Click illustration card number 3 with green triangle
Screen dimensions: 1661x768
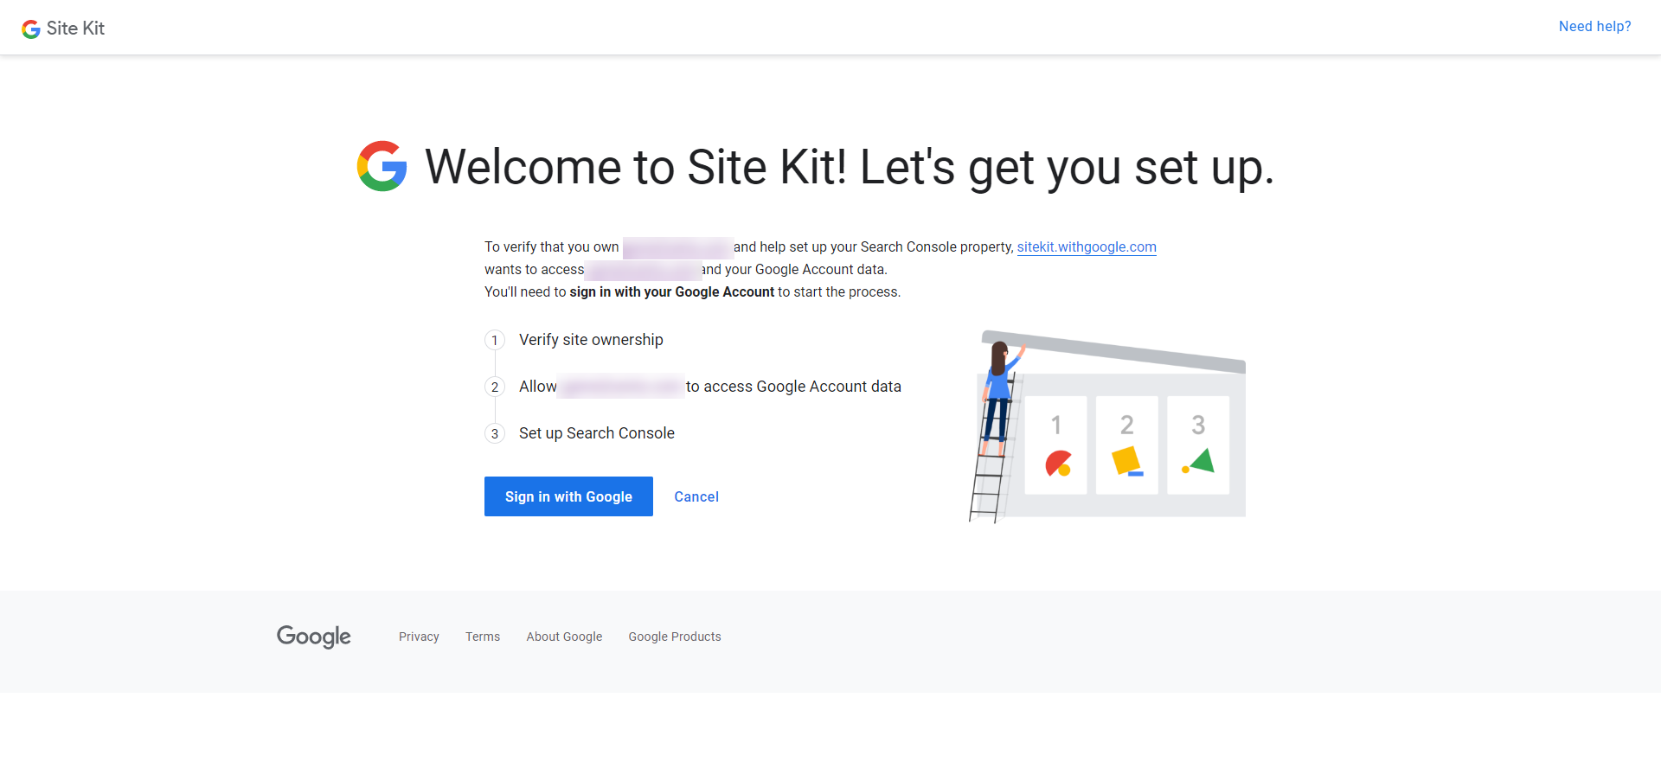click(x=1198, y=445)
